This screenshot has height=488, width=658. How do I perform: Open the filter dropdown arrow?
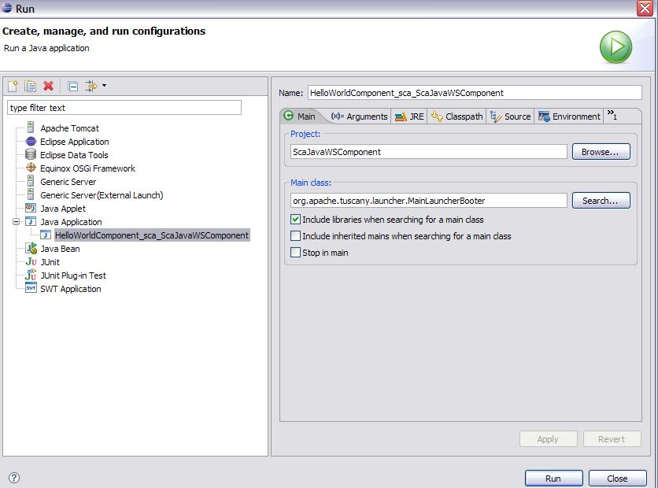(104, 86)
